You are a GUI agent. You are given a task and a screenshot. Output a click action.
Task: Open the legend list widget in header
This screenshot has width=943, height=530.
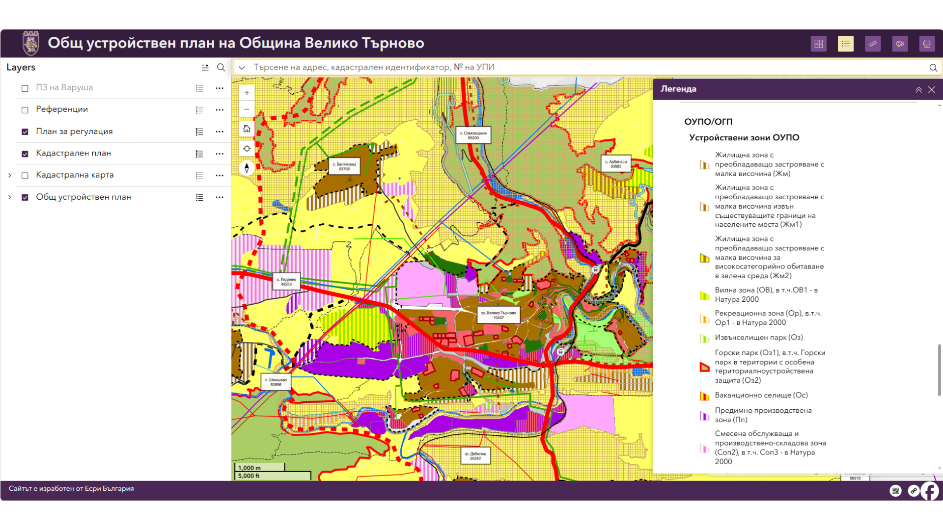[x=845, y=44]
